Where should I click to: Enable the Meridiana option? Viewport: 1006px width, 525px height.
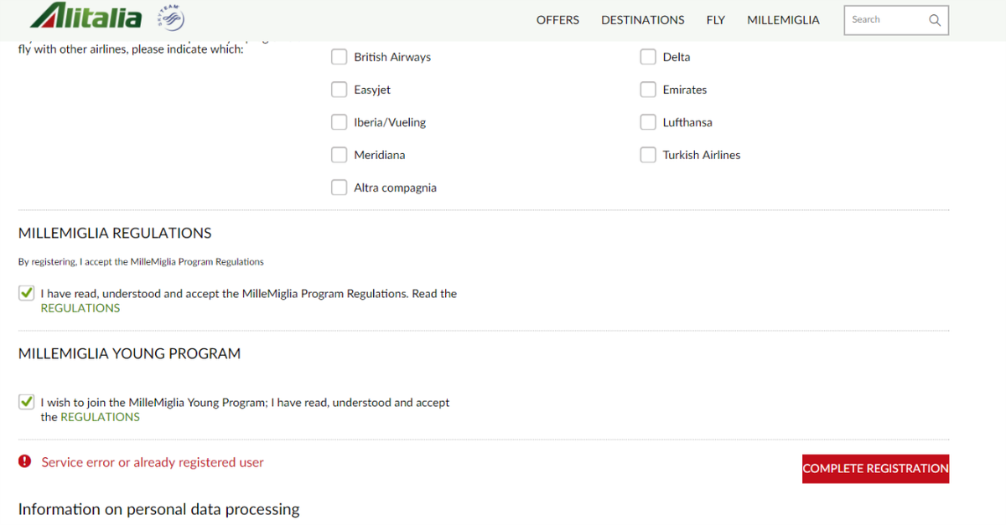(x=339, y=155)
